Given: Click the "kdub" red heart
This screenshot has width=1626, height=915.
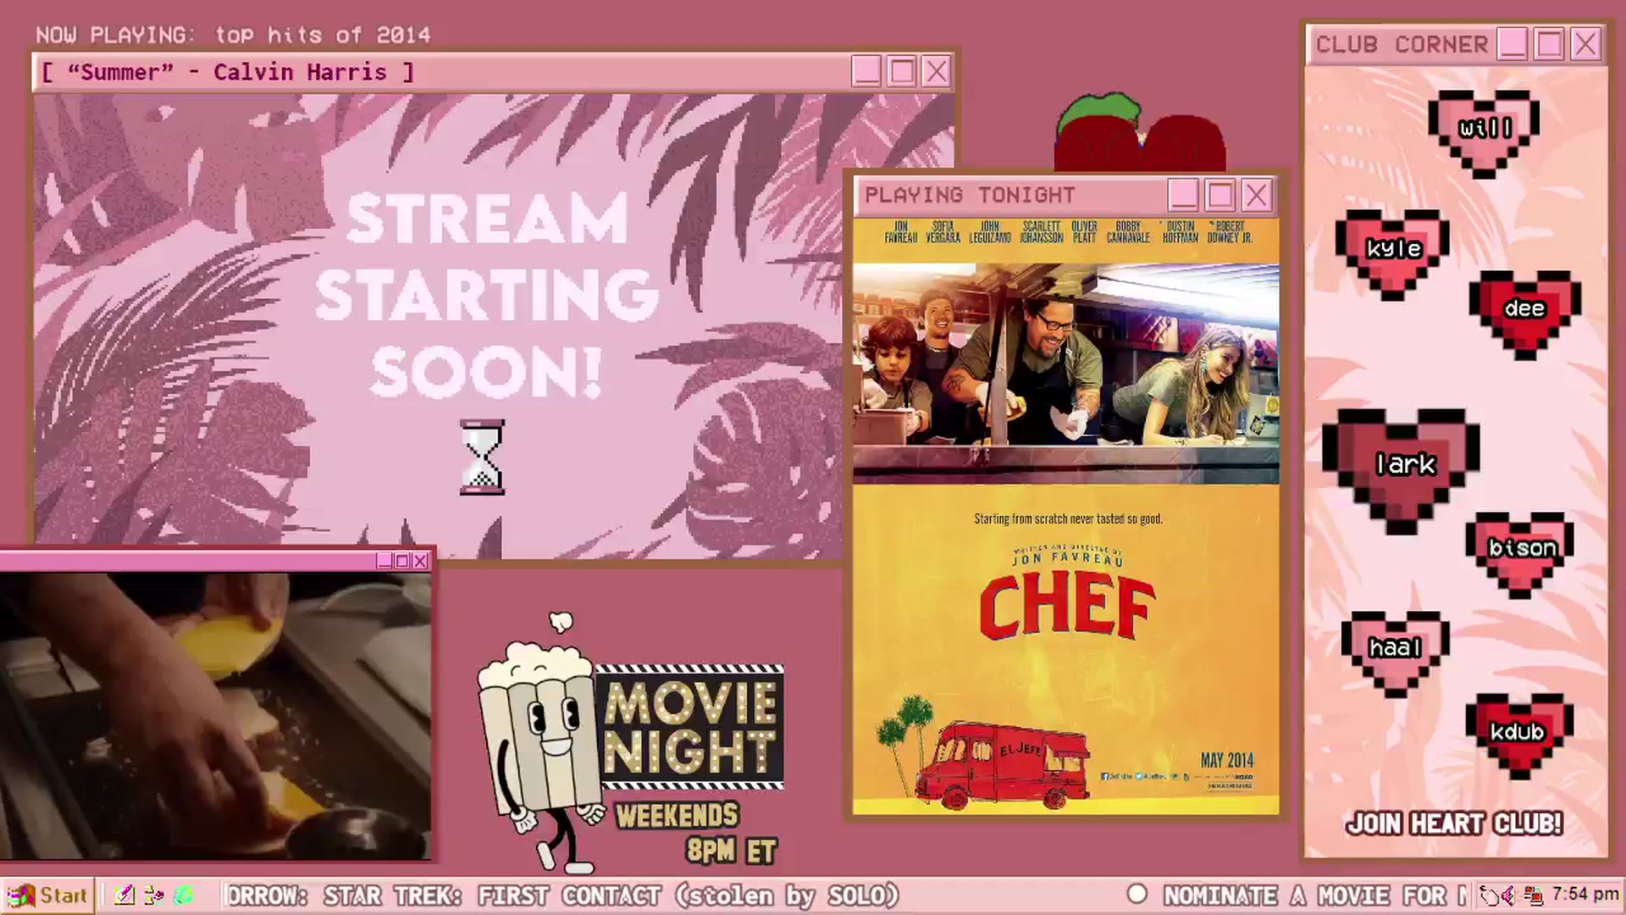Looking at the screenshot, I should click(1519, 735).
